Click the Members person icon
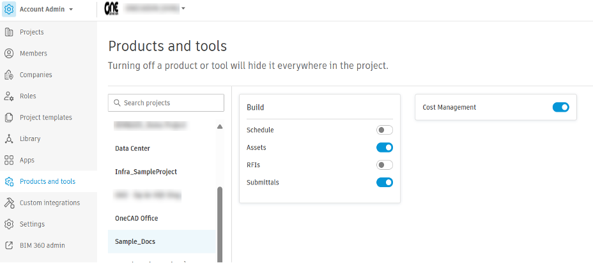593x263 pixels. (9, 53)
